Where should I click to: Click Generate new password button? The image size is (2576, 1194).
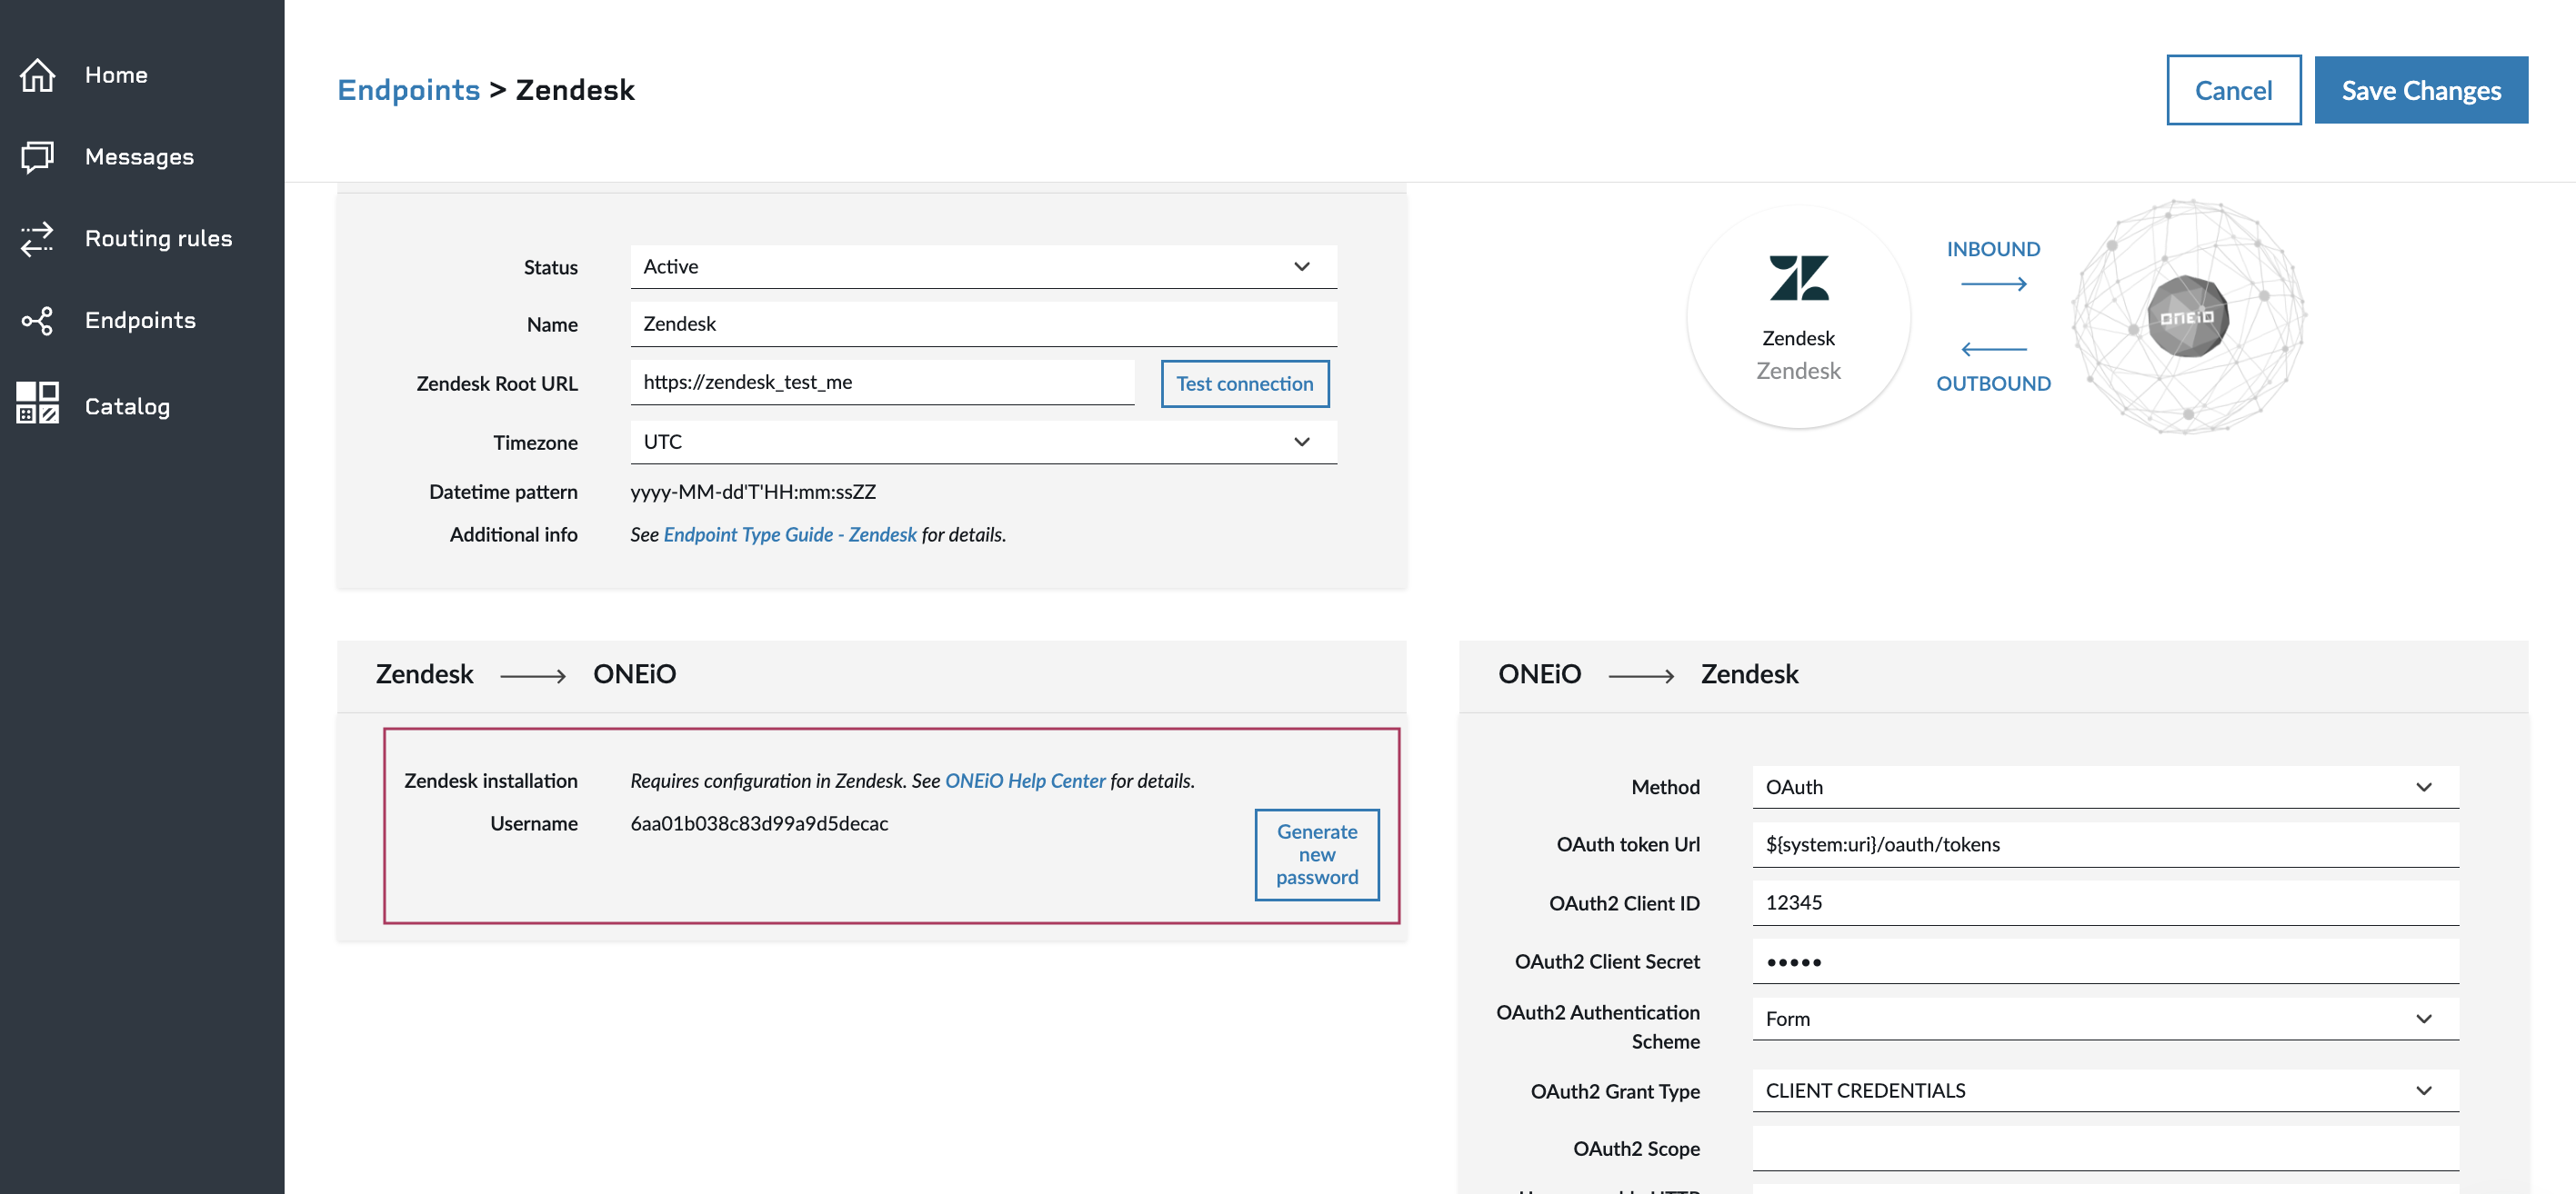coord(1316,855)
